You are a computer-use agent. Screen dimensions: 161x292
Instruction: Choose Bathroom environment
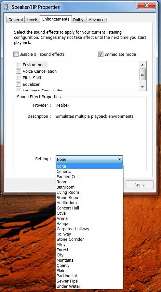(89, 187)
